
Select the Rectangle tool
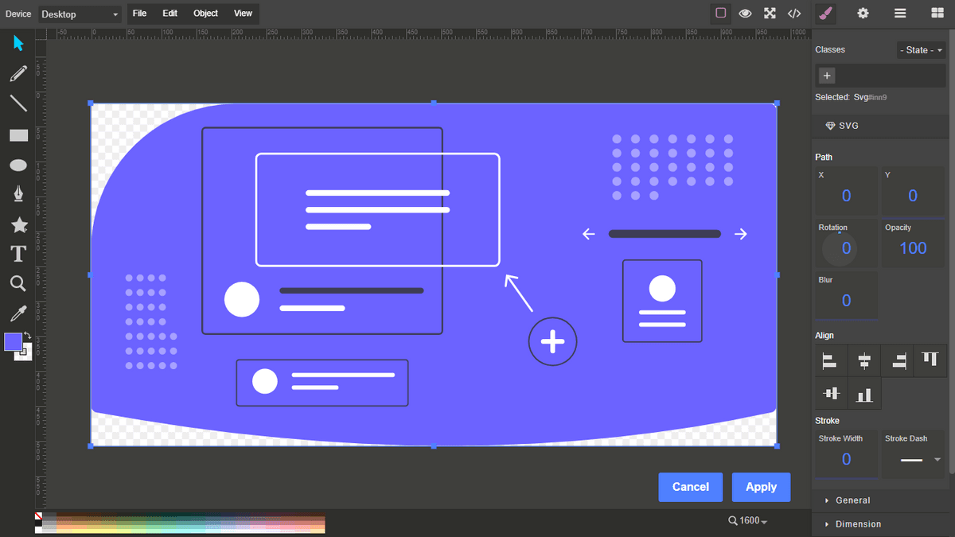click(19, 135)
